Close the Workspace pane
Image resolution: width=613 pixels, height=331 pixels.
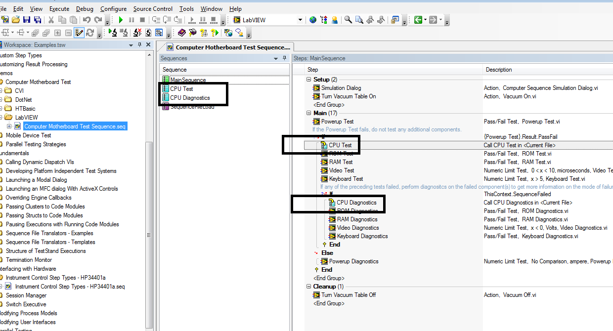149,44
